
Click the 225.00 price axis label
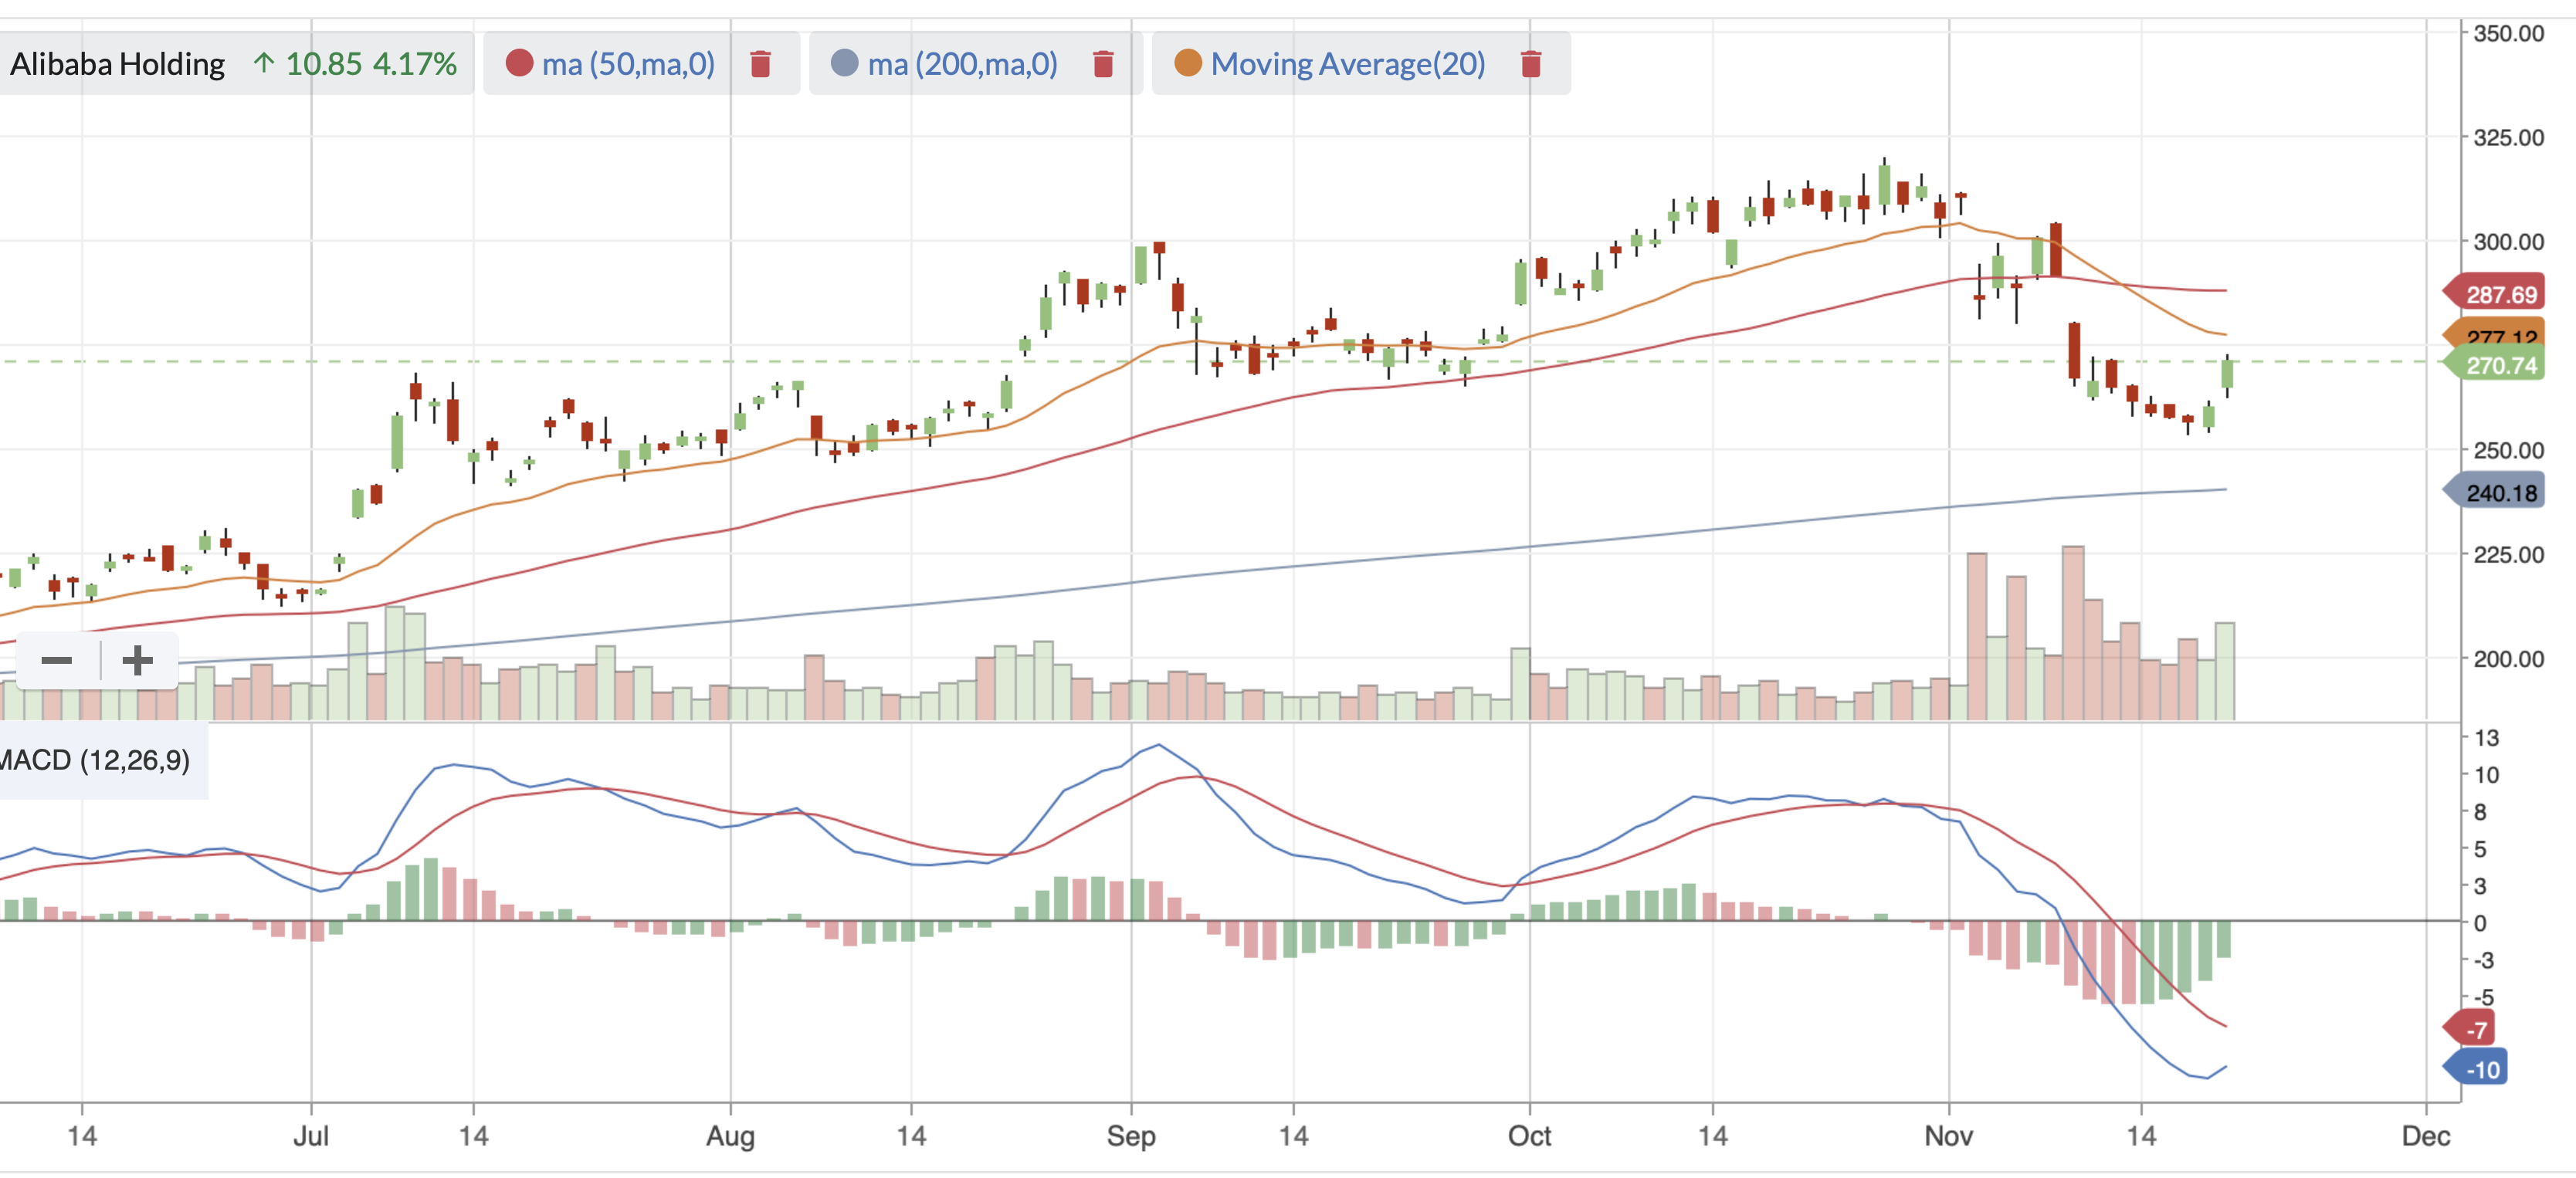(2509, 554)
